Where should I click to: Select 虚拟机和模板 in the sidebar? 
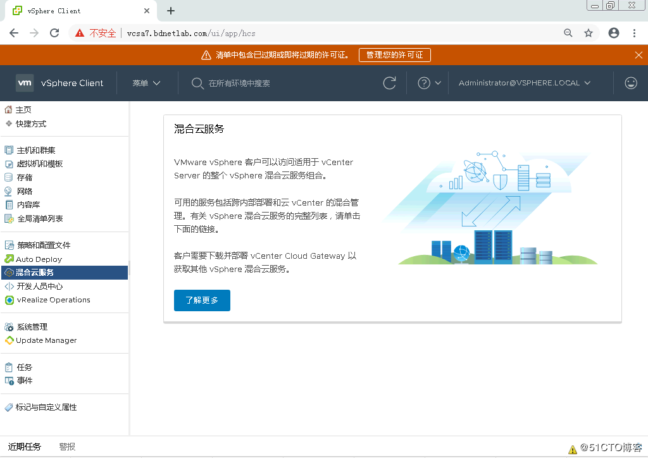(x=40, y=164)
